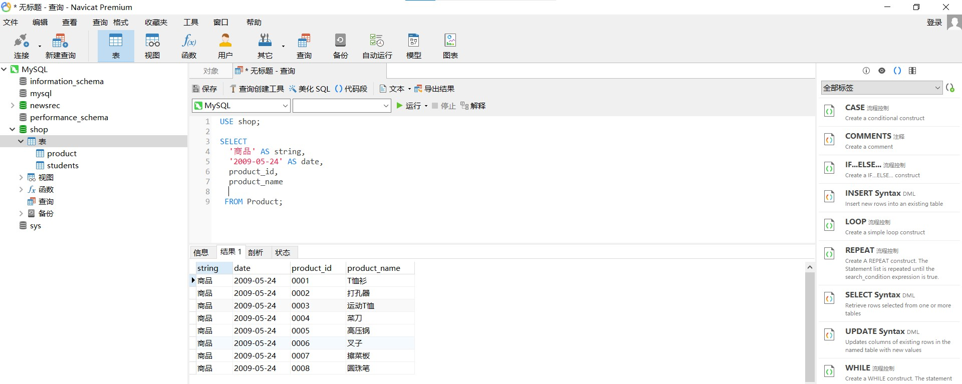The width and height of the screenshot is (962, 384).
Task: Open the 收藏夹 menu
Action: coord(156,22)
